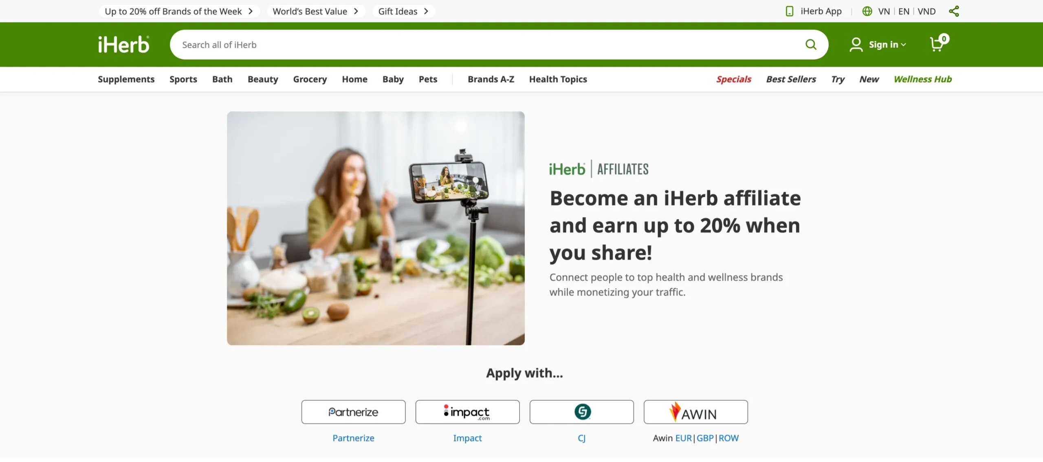Click the share icon in top bar
This screenshot has width=1043, height=462.
pyautogui.click(x=954, y=11)
